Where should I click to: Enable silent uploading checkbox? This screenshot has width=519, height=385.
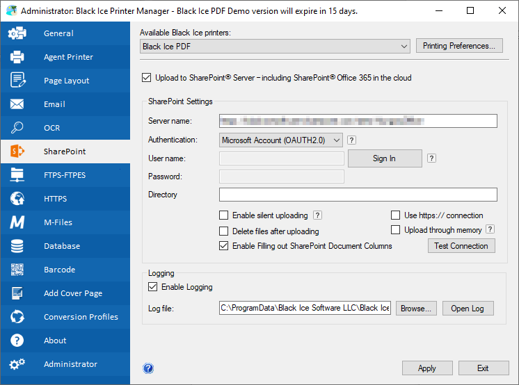[224, 215]
